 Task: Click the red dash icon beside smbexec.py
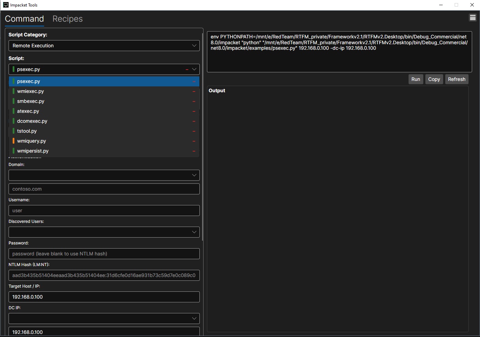point(194,101)
